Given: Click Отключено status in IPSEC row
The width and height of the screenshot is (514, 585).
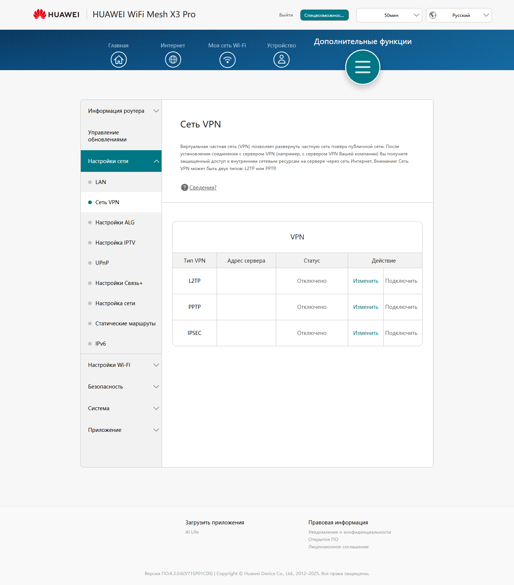Looking at the screenshot, I should point(312,333).
